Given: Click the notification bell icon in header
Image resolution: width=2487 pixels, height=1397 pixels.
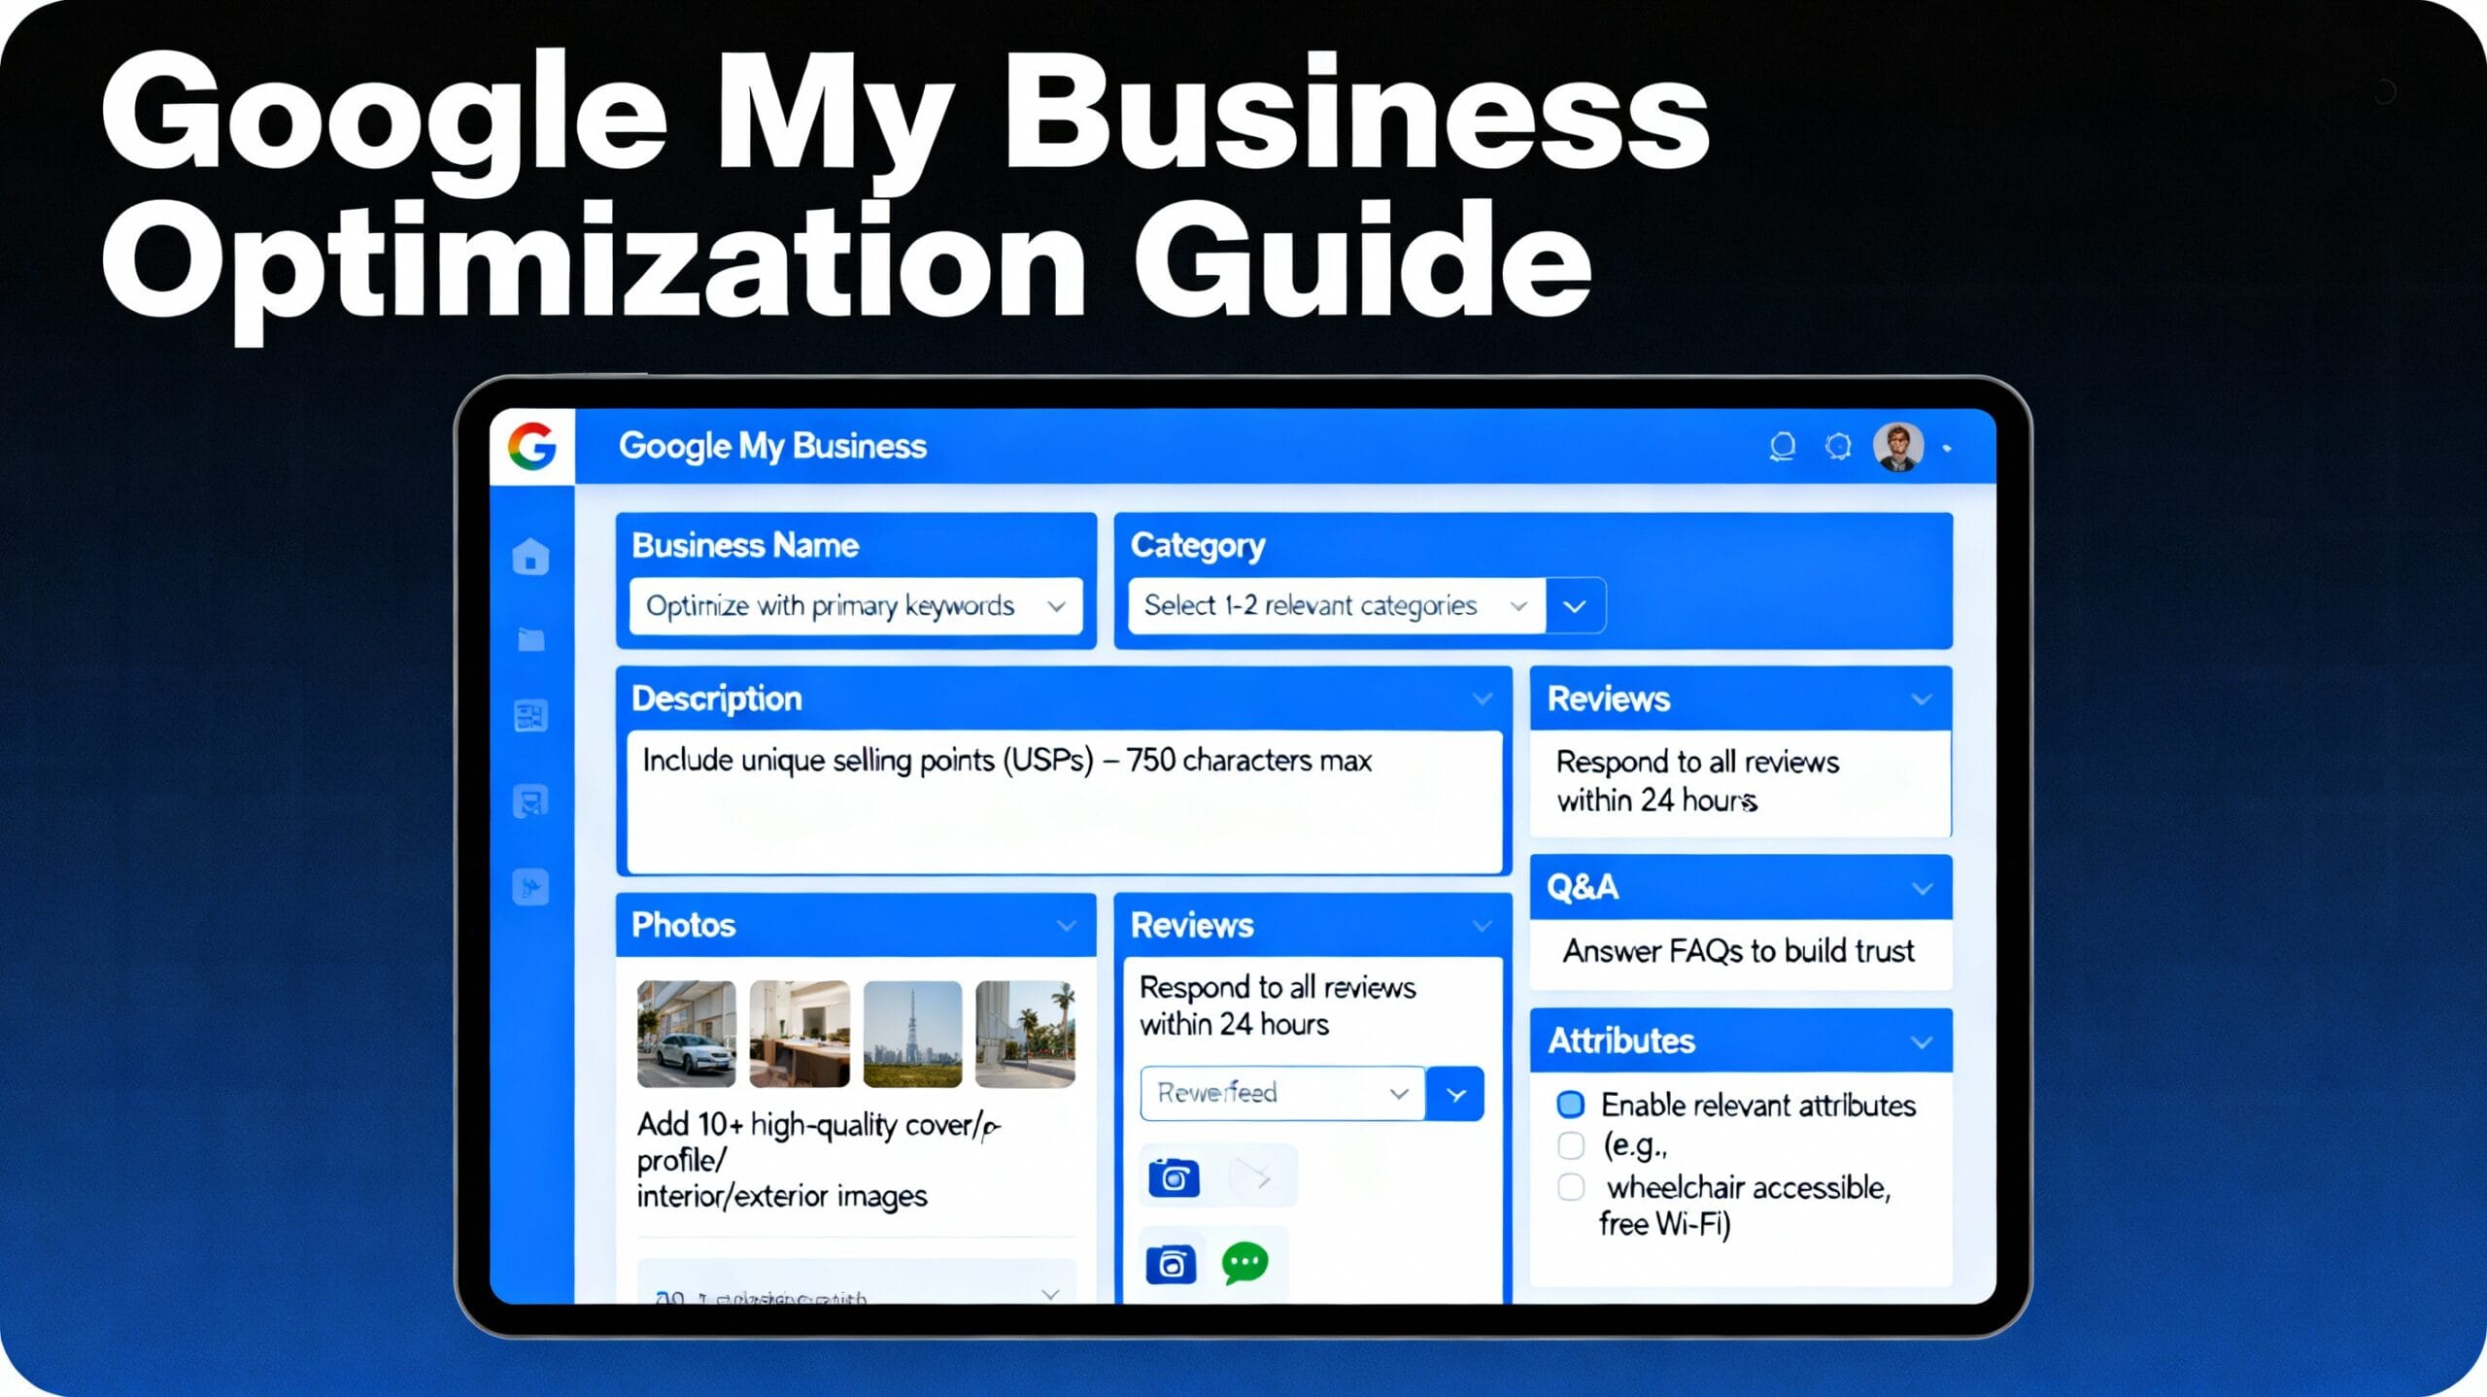Looking at the screenshot, I should 1782,446.
